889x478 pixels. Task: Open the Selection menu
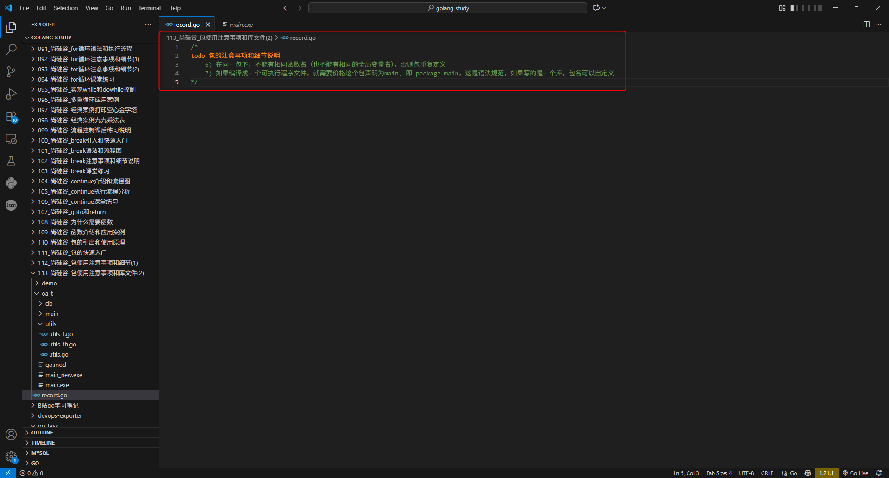pyautogui.click(x=66, y=8)
